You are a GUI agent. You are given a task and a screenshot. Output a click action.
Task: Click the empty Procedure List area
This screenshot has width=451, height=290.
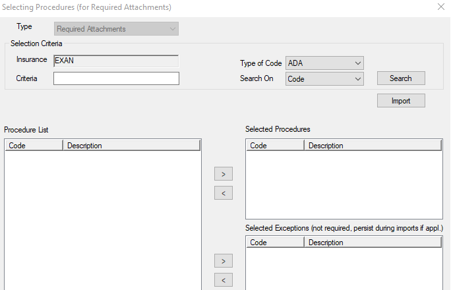click(103, 217)
